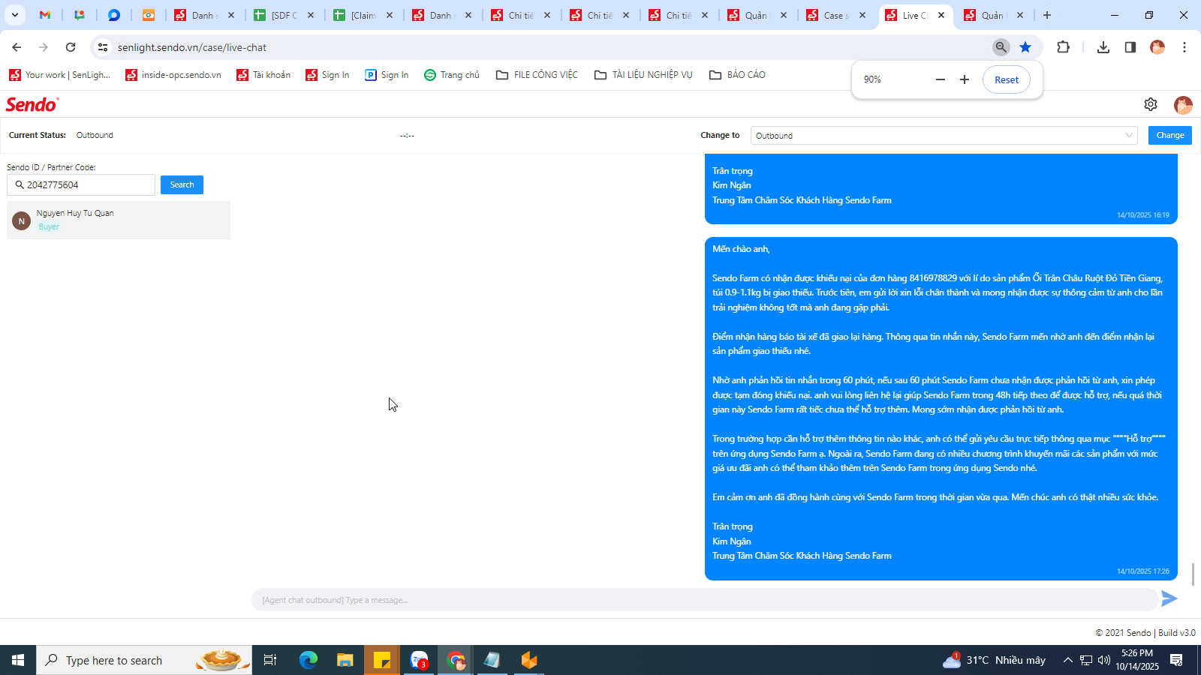The image size is (1201, 675).
Task: Open Sticky Notes from the taskbar
Action: 382,660
